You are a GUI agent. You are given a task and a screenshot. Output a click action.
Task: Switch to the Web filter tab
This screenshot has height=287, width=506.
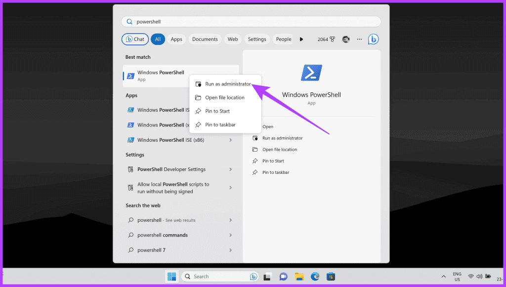233,39
